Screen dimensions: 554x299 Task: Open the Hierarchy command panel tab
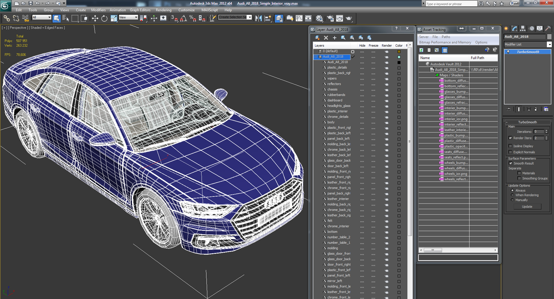(x=523, y=29)
